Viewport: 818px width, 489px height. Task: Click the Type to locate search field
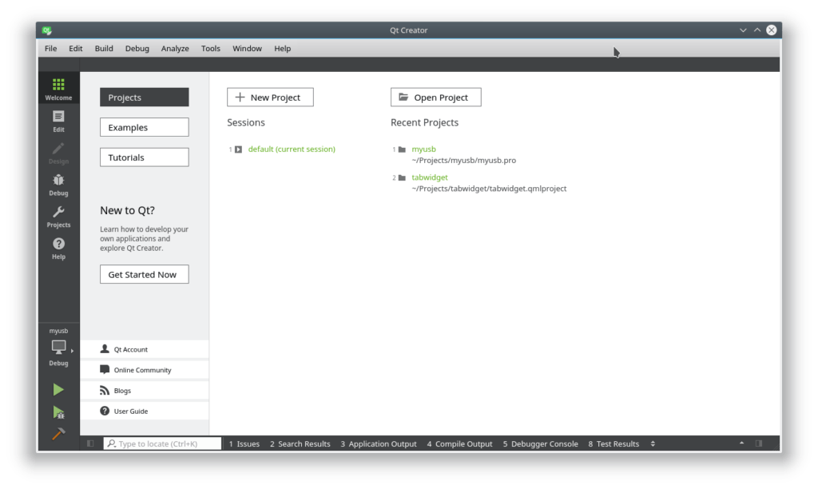coord(162,443)
